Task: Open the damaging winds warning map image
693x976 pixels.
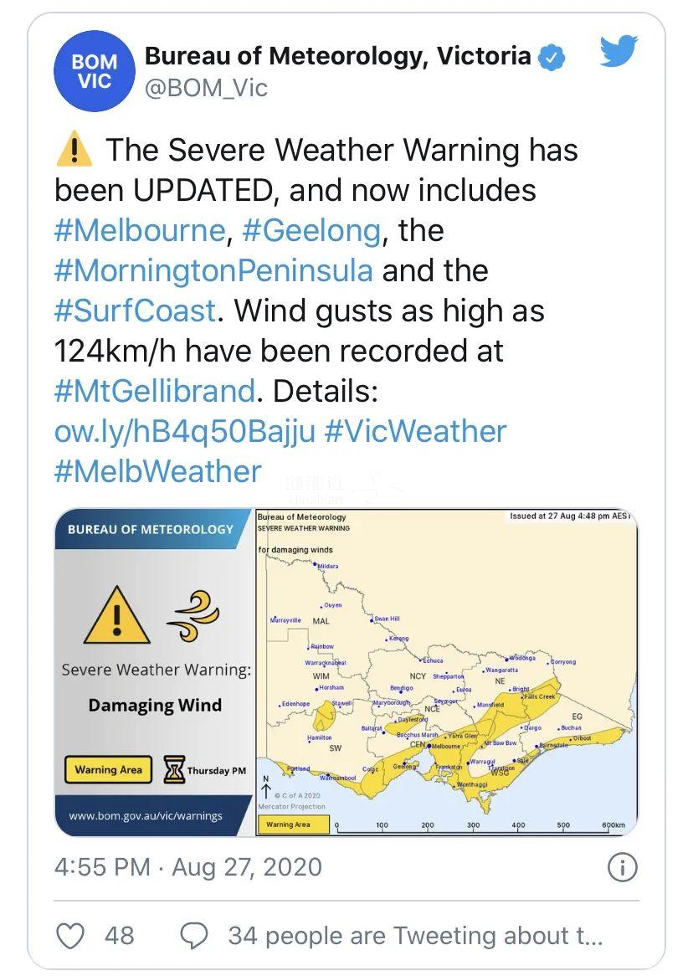Action: [x=447, y=672]
